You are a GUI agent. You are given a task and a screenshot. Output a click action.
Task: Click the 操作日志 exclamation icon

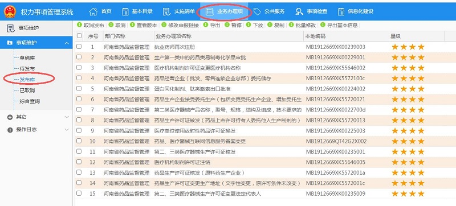tap(10, 130)
